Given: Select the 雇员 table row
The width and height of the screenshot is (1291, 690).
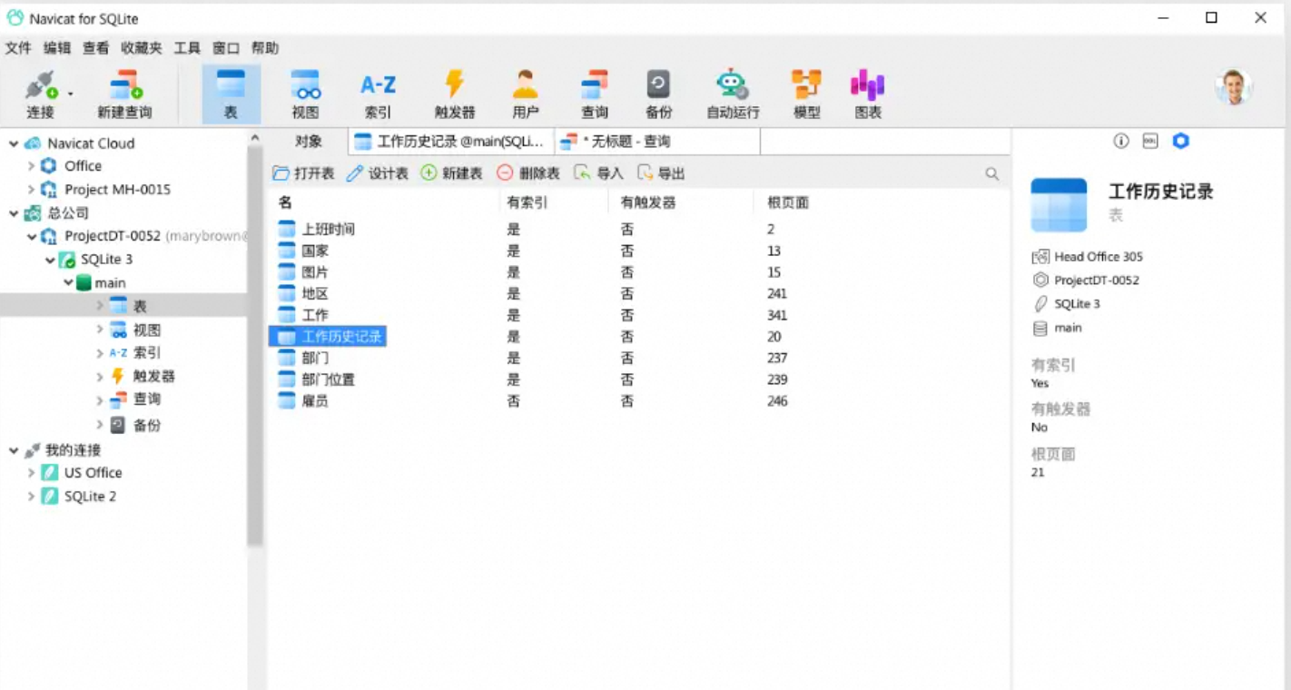Looking at the screenshot, I should [x=638, y=401].
